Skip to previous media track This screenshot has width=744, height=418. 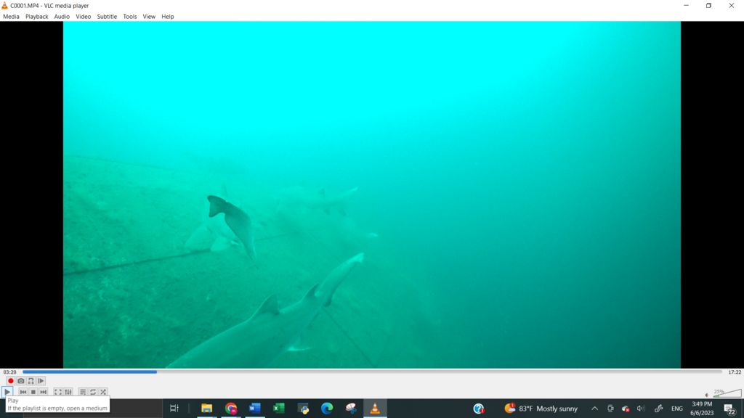[23, 392]
